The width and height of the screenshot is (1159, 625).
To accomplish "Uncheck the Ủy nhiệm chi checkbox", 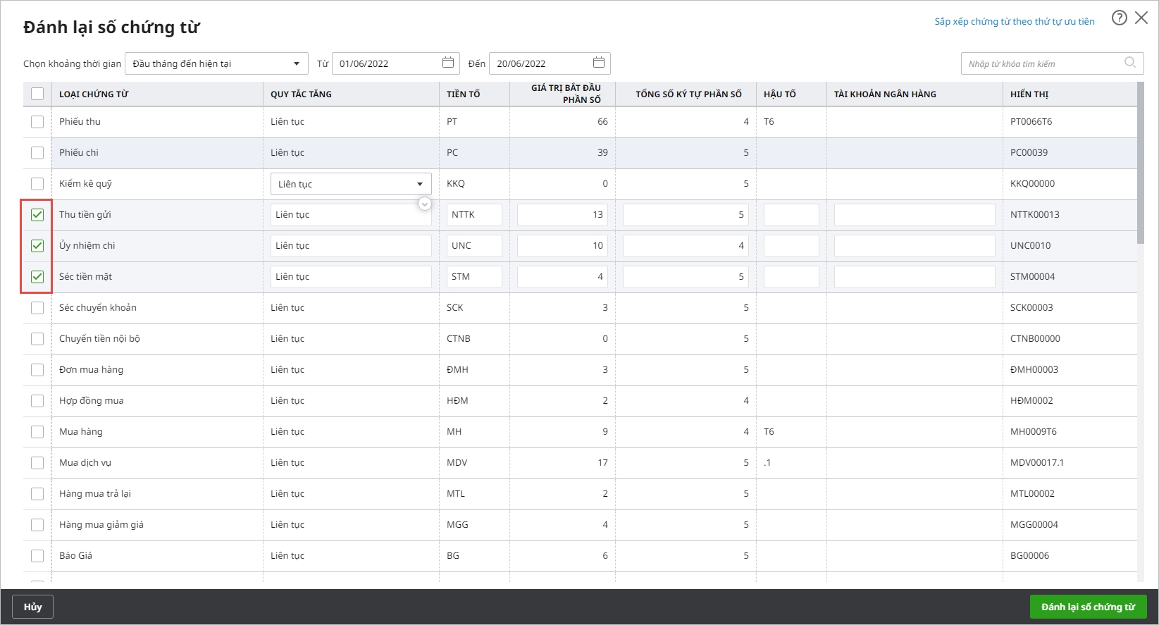I will (37, 246).
